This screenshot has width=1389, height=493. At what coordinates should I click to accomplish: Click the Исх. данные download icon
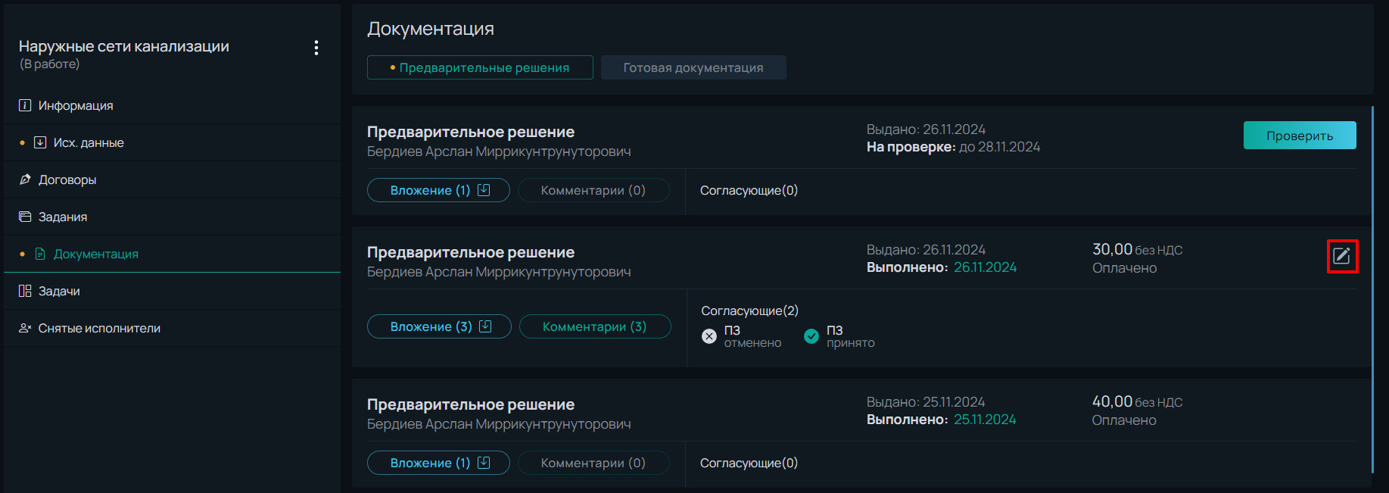click(40, 142)
